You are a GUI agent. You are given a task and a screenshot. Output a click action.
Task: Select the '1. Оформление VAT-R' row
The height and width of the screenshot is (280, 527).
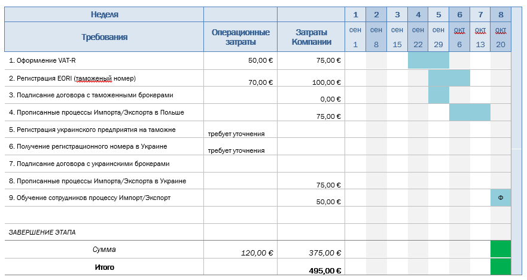(258, 61)
